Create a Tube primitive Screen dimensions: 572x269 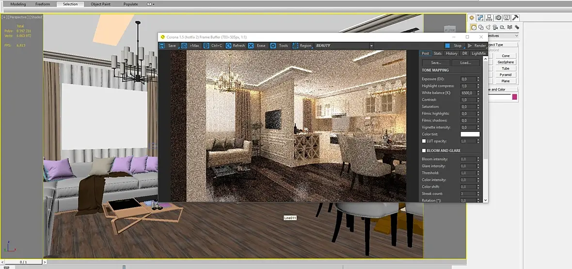point(506,68)
